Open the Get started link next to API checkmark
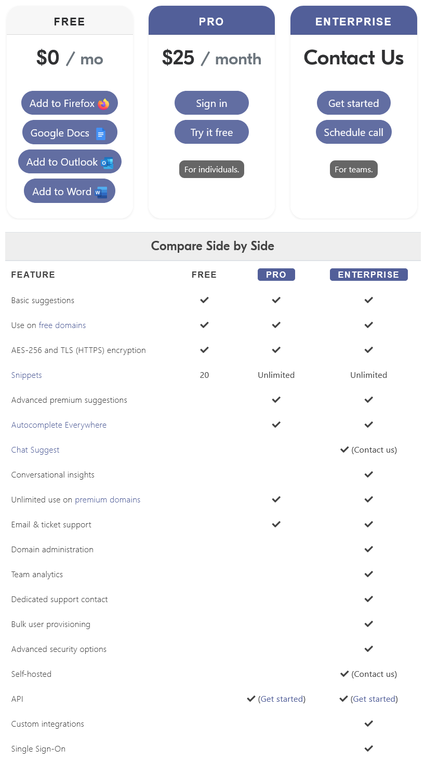The height and width of the screenshot is (763, 425). coord(282,699)
